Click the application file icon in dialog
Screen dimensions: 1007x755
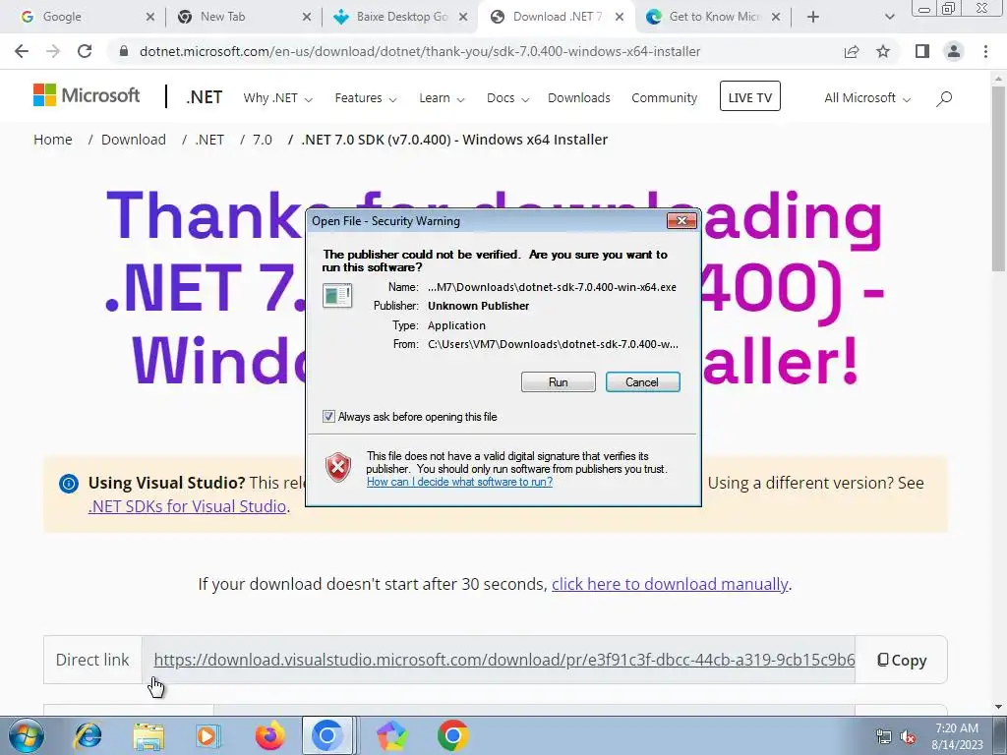[337, 296]
